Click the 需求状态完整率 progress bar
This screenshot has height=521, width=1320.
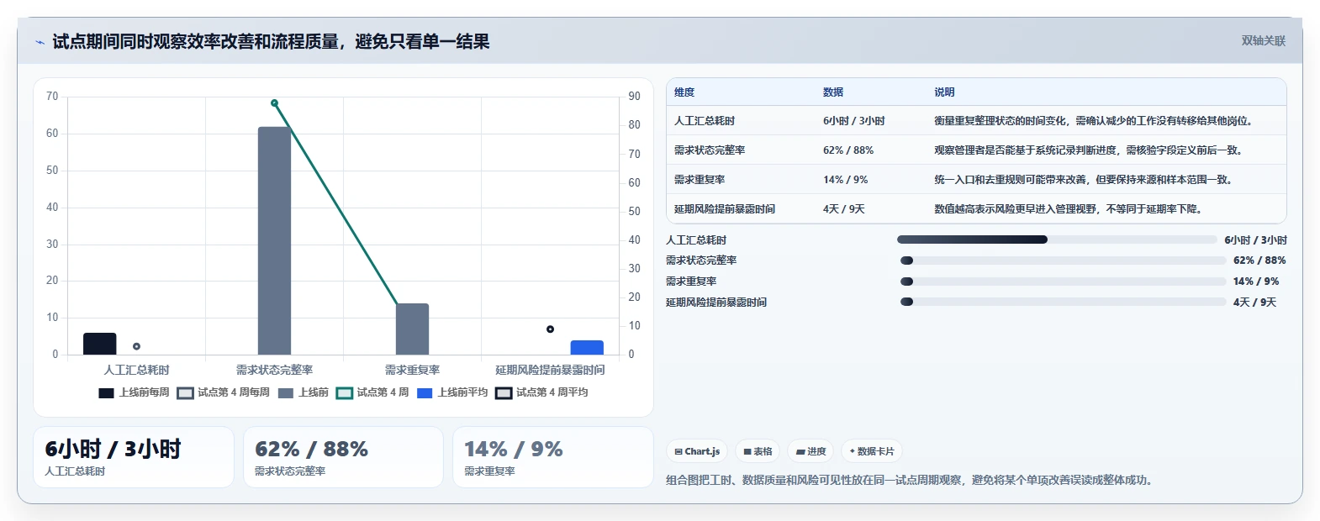1063,260
